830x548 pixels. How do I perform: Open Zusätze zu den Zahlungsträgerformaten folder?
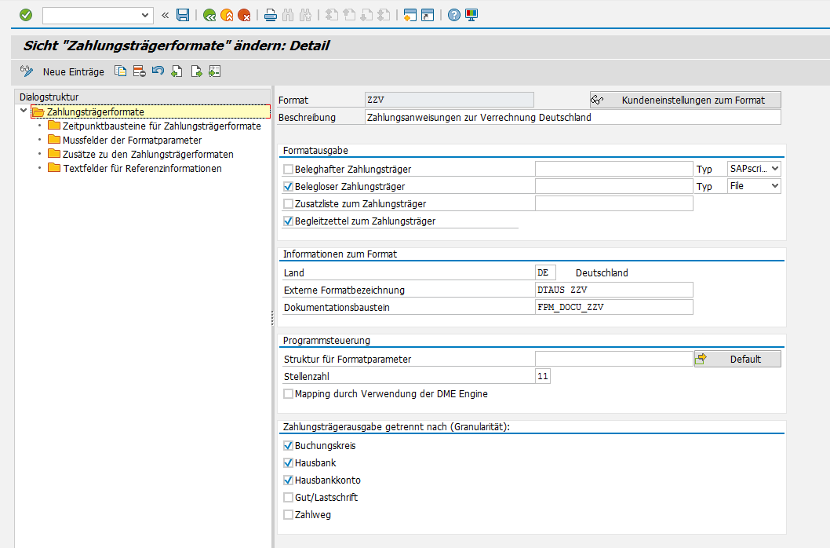[x=147, y=155]
